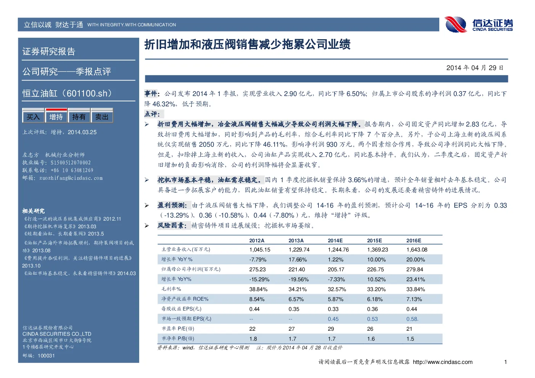Click license number S1500512070002

click(x=71, y=163)
